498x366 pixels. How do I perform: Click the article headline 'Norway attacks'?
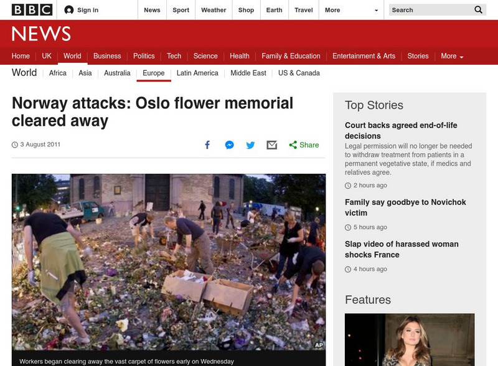coord(153,112)
